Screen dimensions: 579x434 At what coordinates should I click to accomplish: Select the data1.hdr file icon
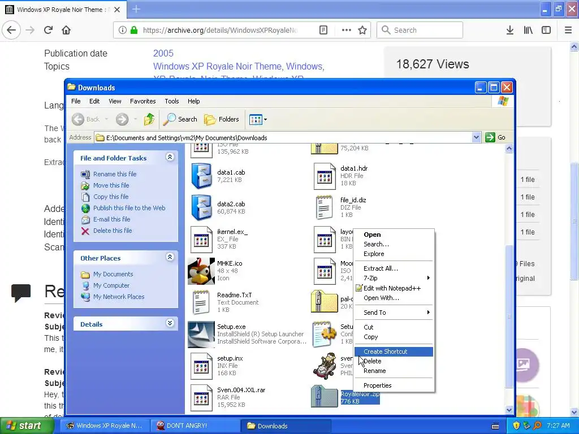pyautogui.click(x=324, y=176)
